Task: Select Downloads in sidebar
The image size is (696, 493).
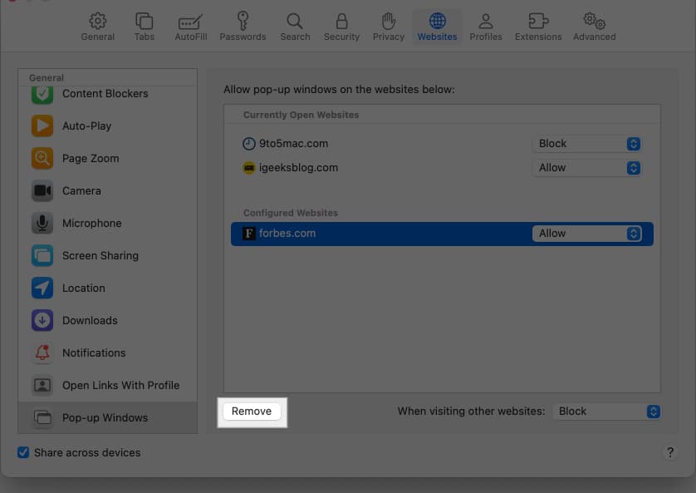Action: click(90, 321)
